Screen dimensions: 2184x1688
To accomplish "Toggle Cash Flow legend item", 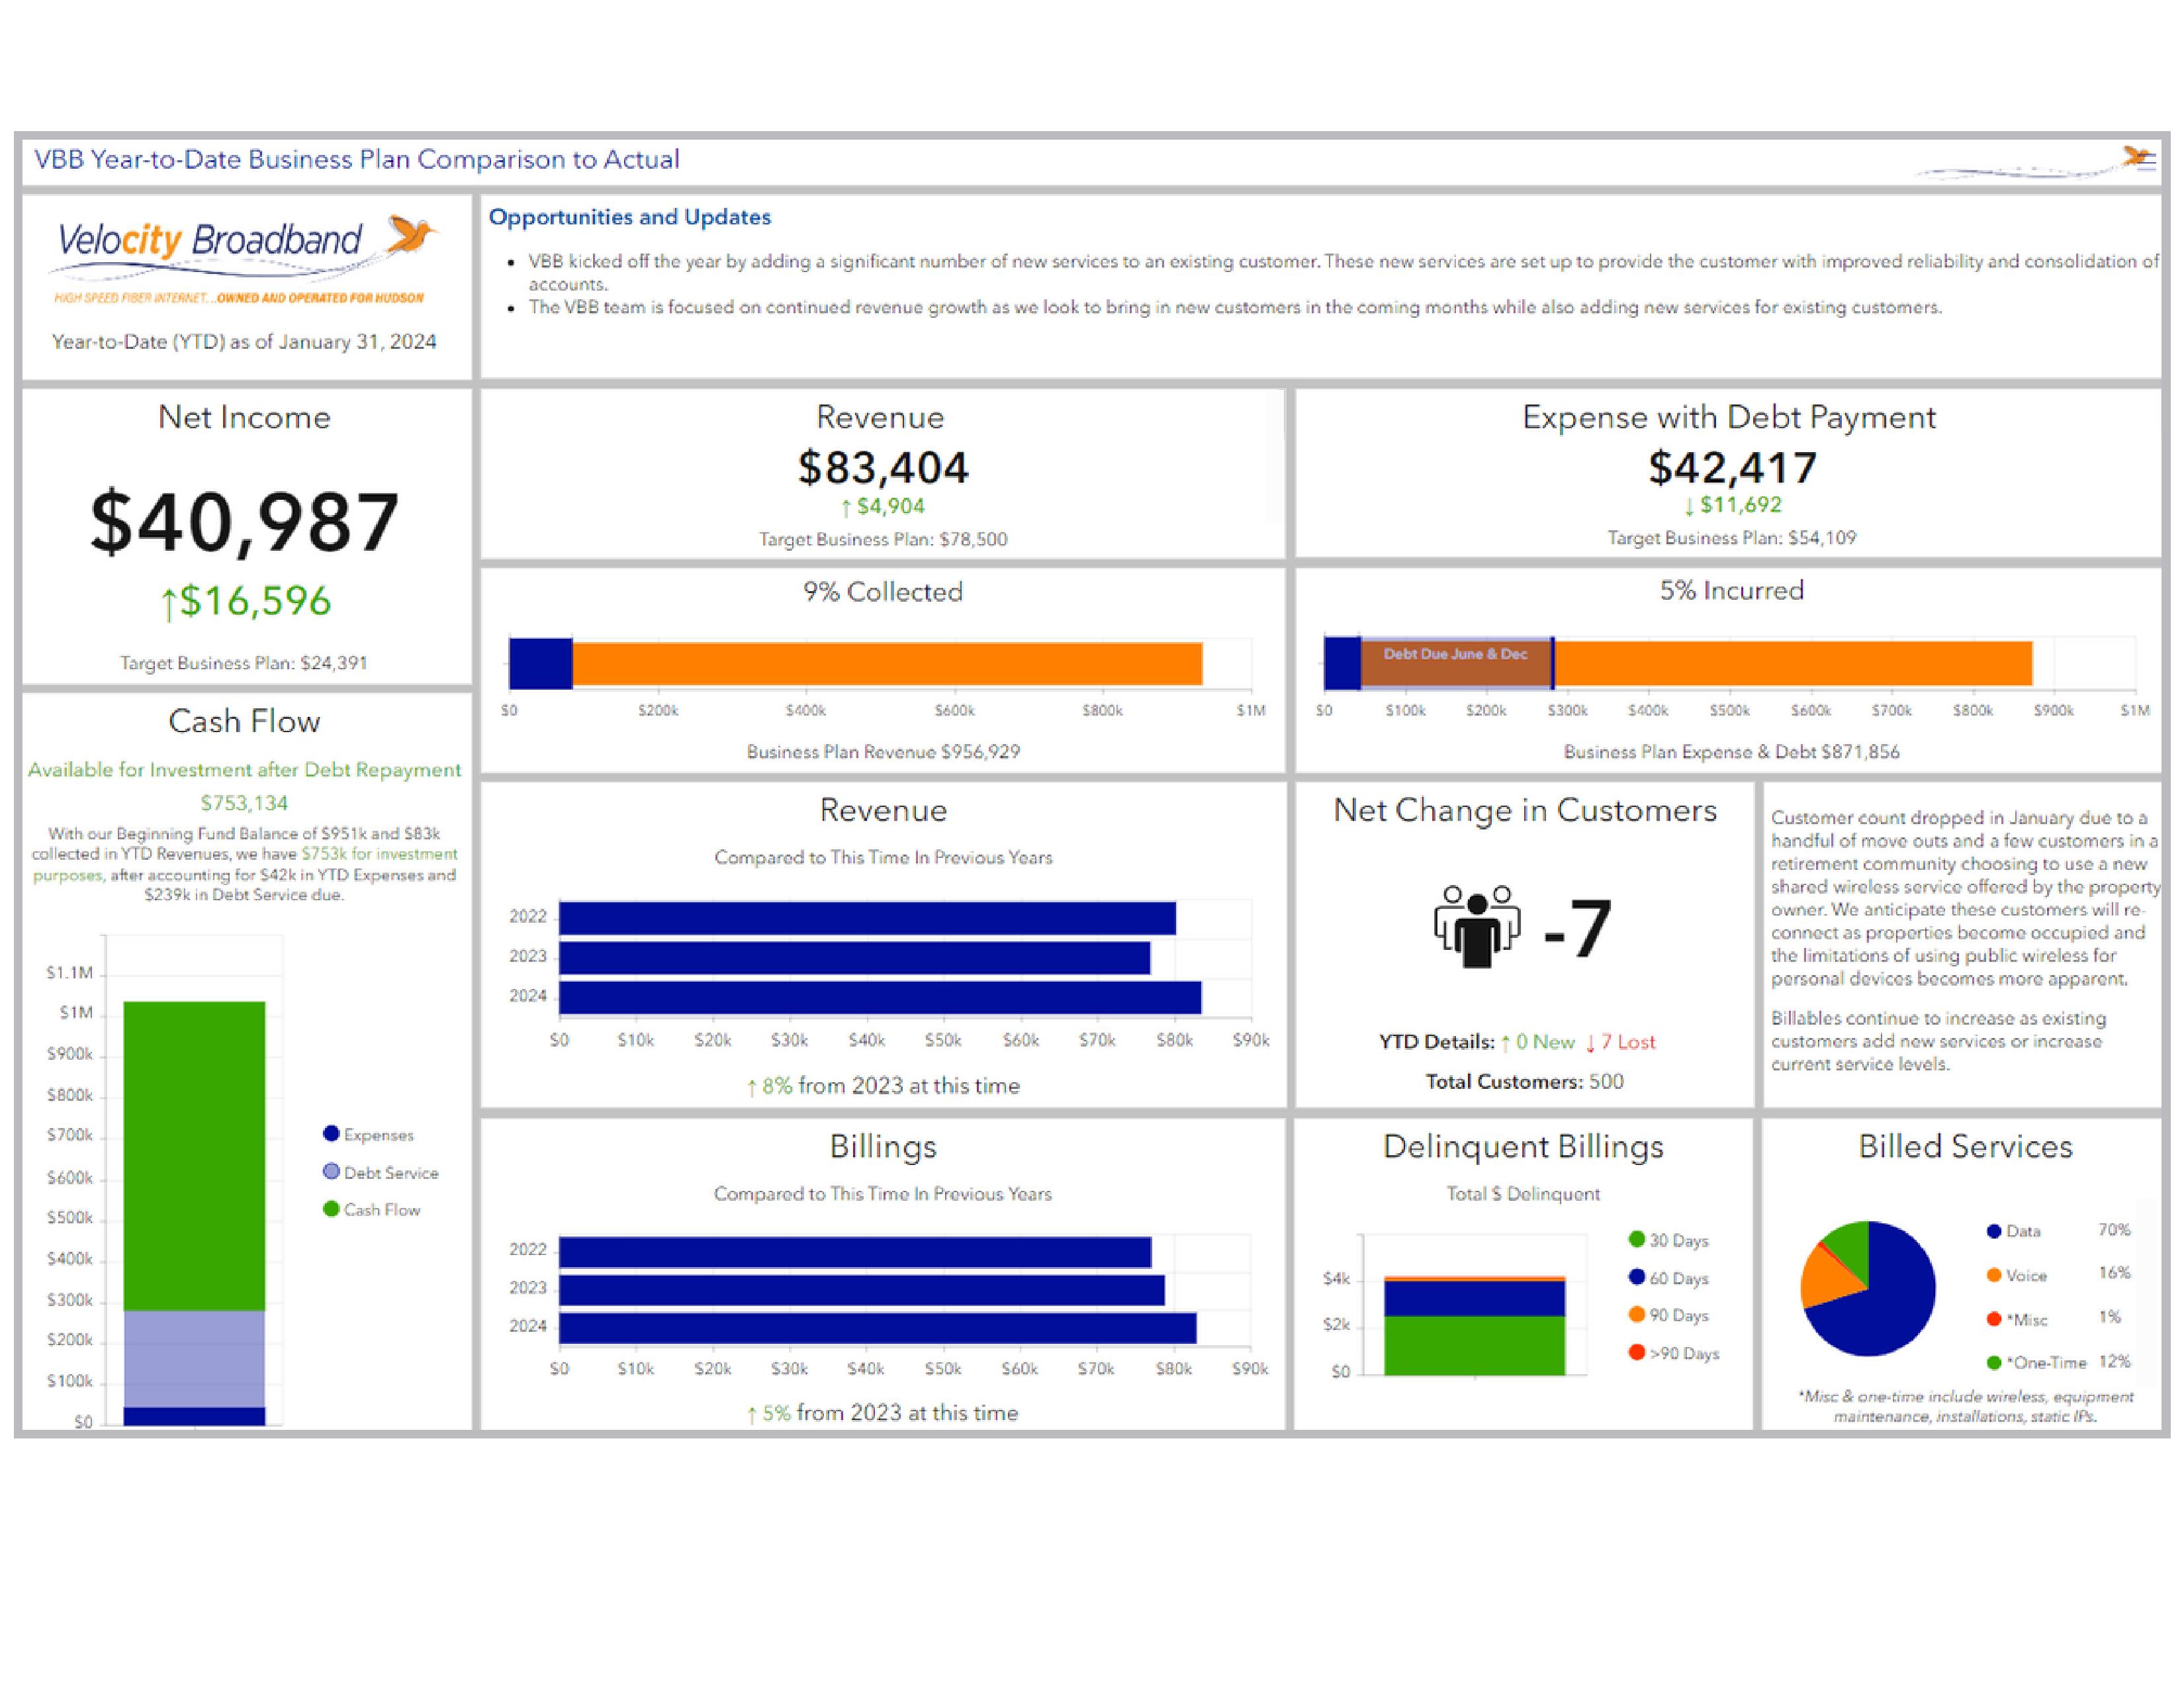I will (372, 1209).
